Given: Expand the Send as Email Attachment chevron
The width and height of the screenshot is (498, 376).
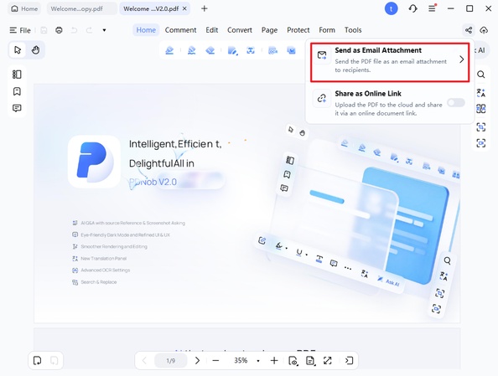Looking at the screenshot, I should [x=461, y=59].
